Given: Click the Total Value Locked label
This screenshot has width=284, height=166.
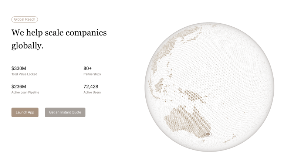Looking at the screenshot, I should point(24,74).
